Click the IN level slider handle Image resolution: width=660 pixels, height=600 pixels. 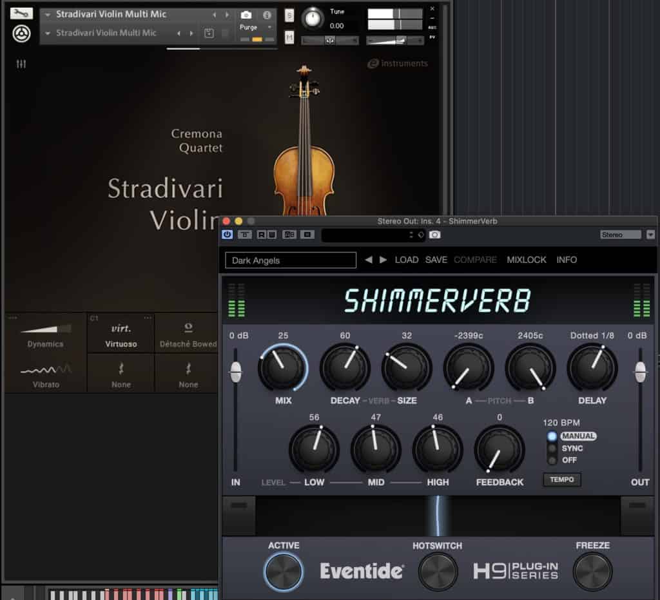point(236,372)
